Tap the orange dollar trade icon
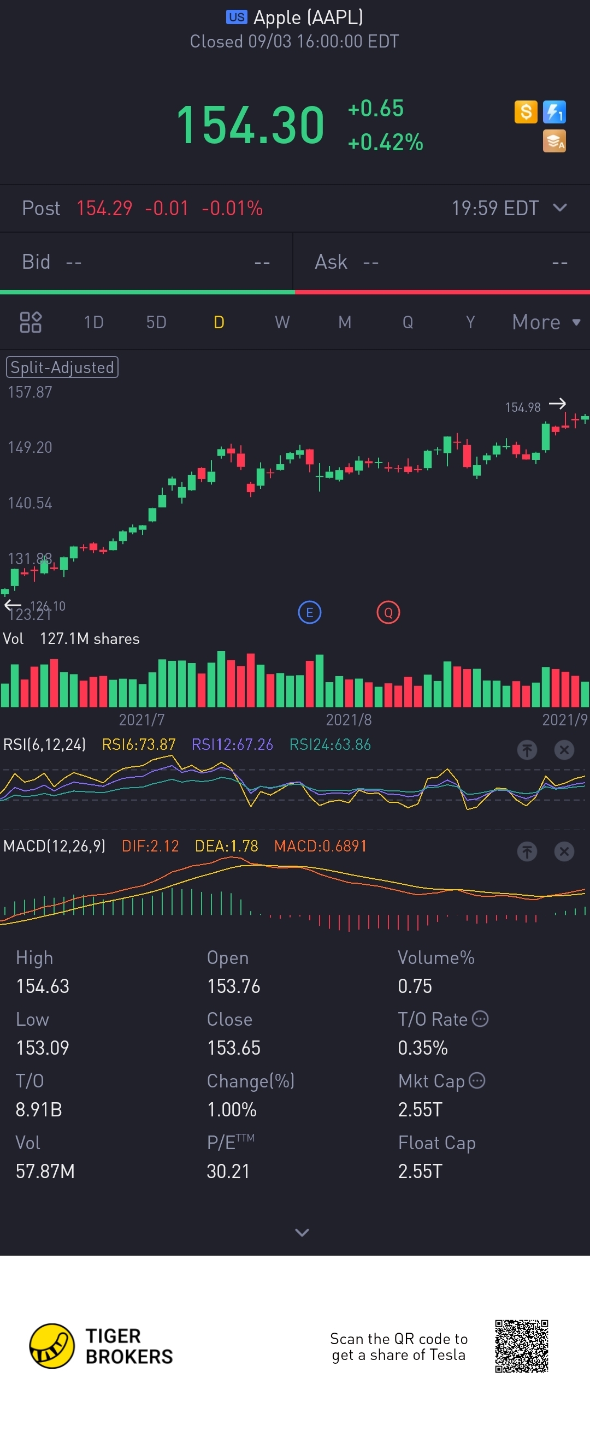The height and width of the screenshot is (1437, 590). point(526,111)
